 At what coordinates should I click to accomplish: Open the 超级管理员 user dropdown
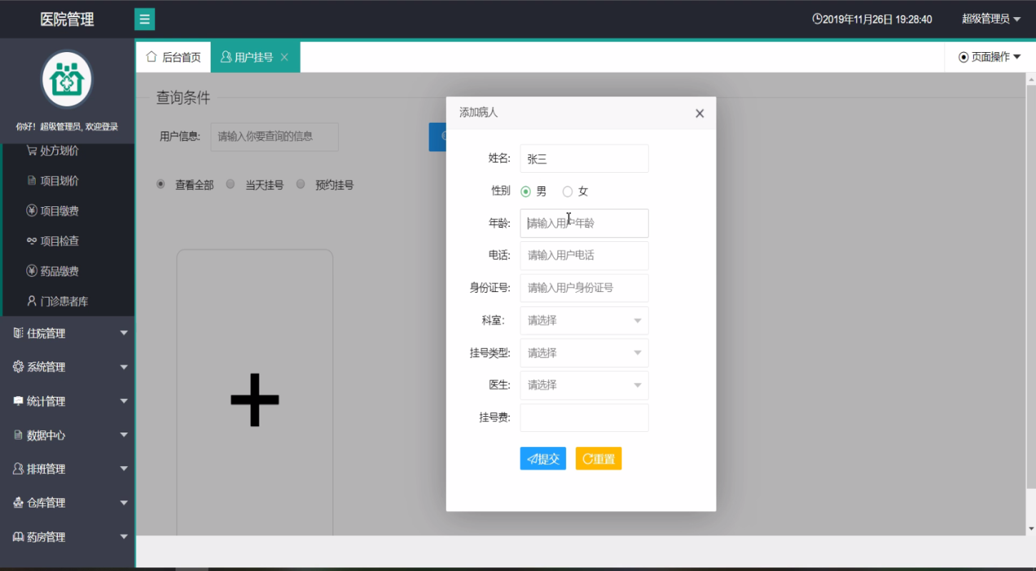pos(990,19)
